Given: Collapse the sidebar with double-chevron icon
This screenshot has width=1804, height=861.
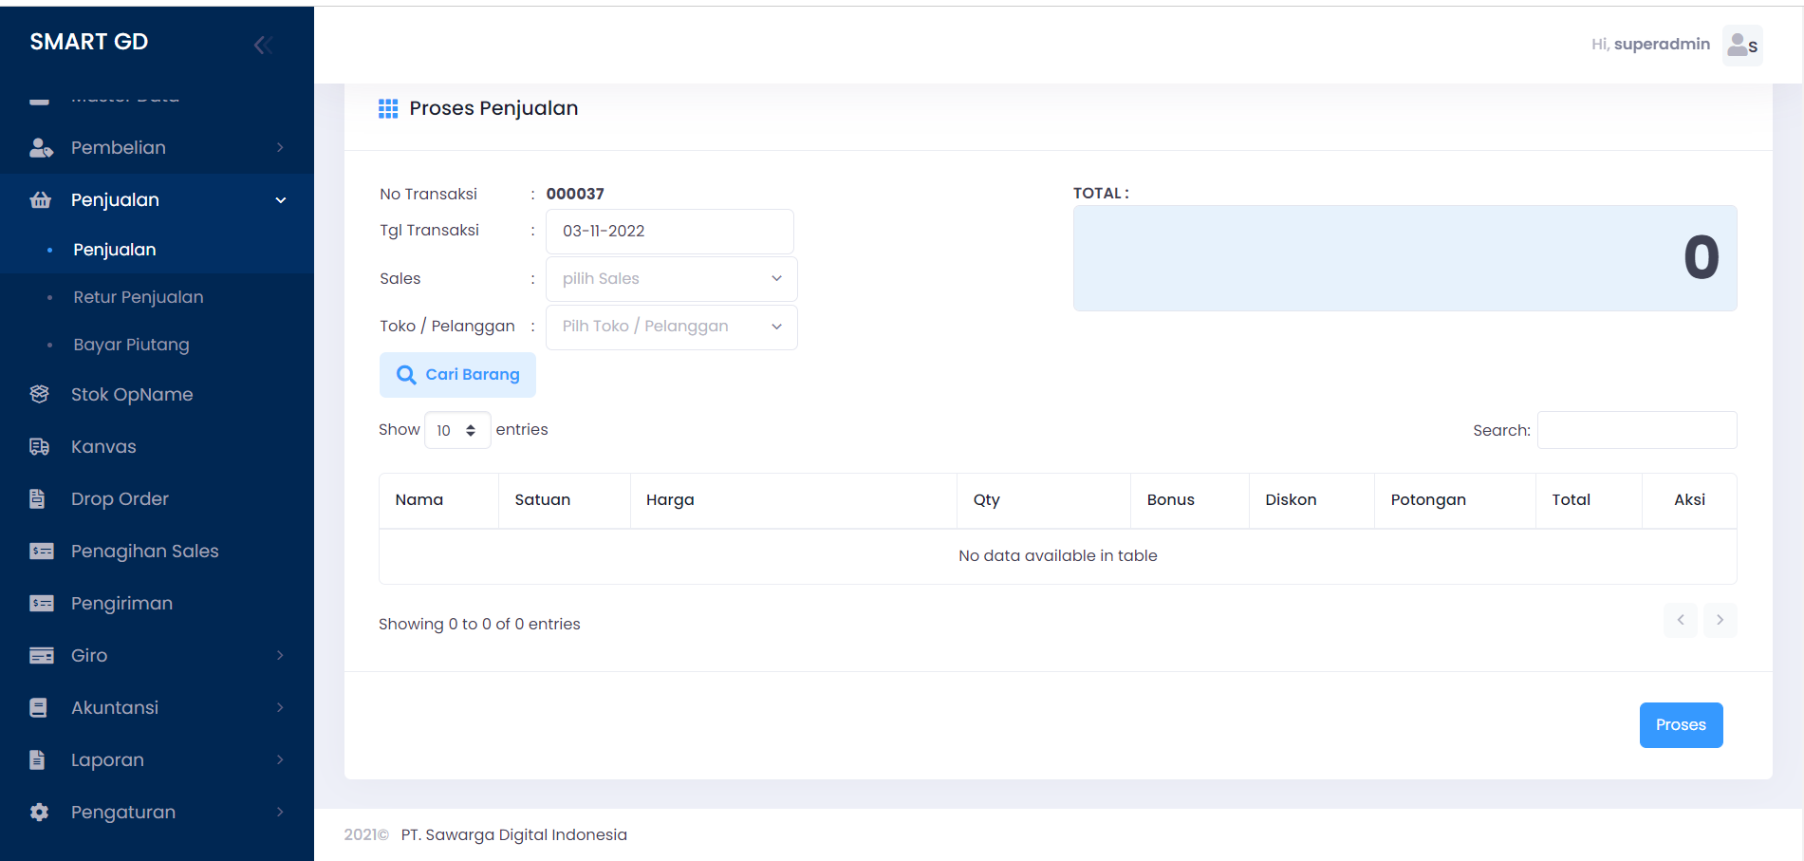Looking at the screenshot, I should [263, 45].
